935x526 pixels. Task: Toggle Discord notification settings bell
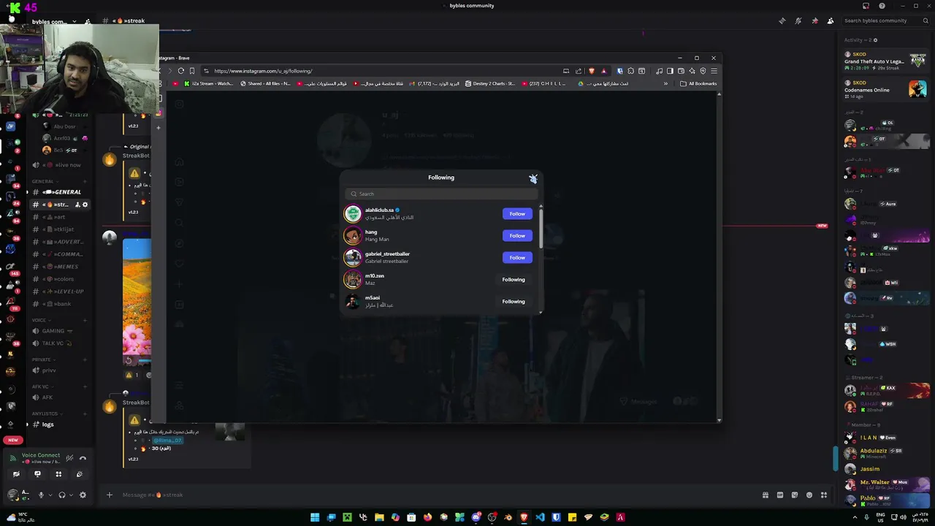tap(798, 20)
